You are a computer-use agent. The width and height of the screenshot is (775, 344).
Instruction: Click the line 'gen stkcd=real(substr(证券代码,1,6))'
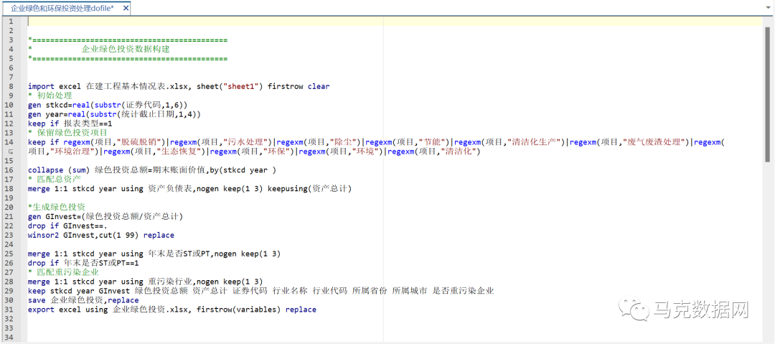tap(108, 105)
